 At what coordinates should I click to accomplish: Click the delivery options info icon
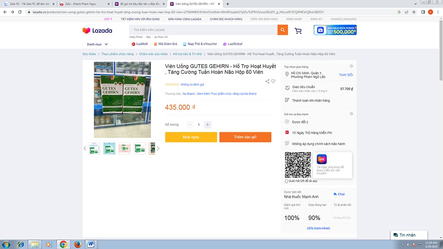click(x=351, y=66)
